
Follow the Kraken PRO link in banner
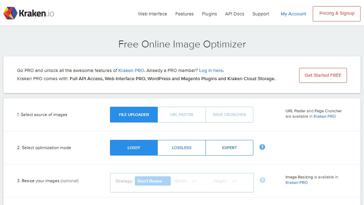coord(131,70)
